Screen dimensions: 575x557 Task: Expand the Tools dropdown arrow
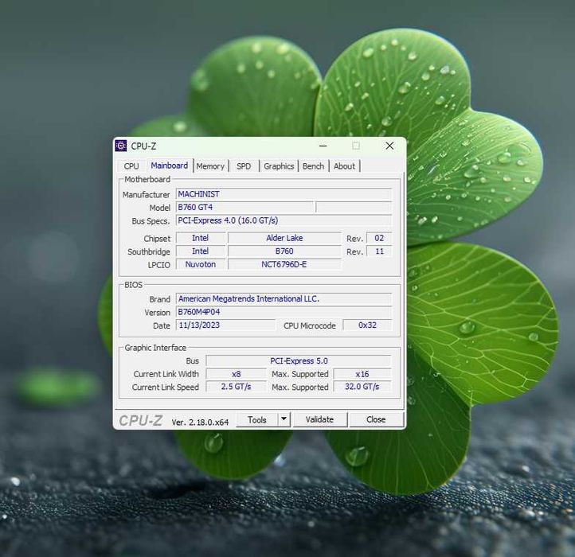click(x=284, y=419)
